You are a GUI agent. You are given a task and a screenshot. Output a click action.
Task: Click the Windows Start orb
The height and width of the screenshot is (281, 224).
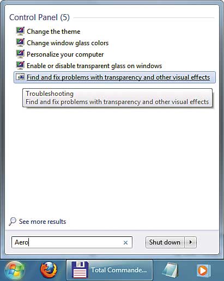point(14,271)
